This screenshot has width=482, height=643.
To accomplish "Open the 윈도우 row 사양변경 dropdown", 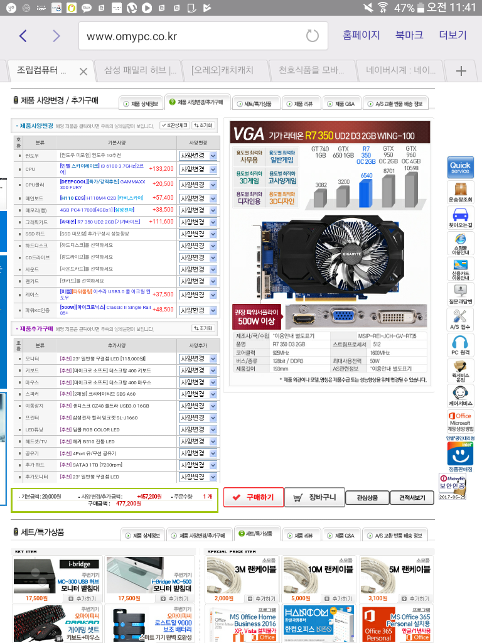I will click(x=198, y=156).
